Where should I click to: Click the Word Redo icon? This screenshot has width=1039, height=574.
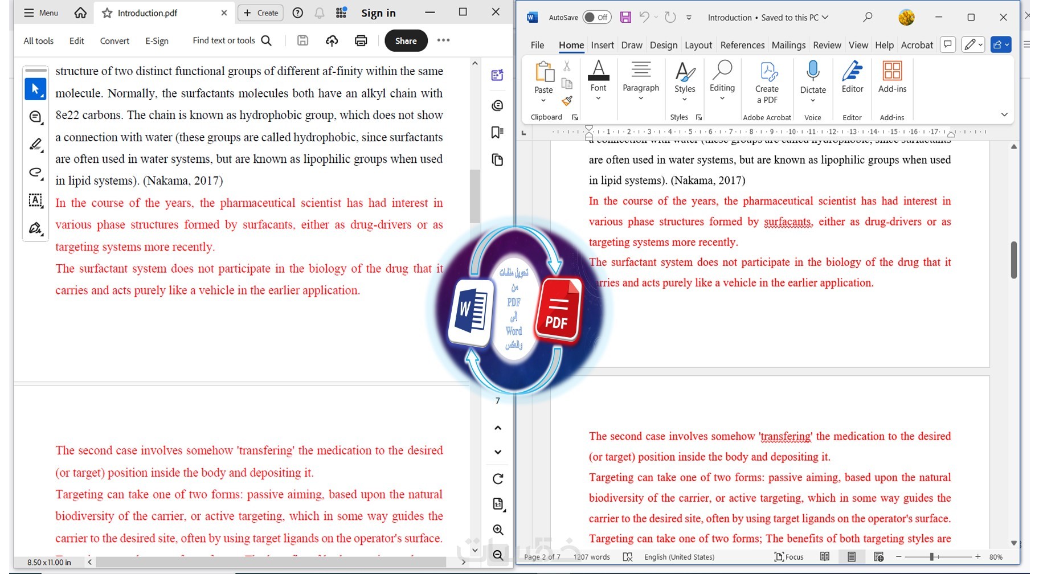click(670, 18)
